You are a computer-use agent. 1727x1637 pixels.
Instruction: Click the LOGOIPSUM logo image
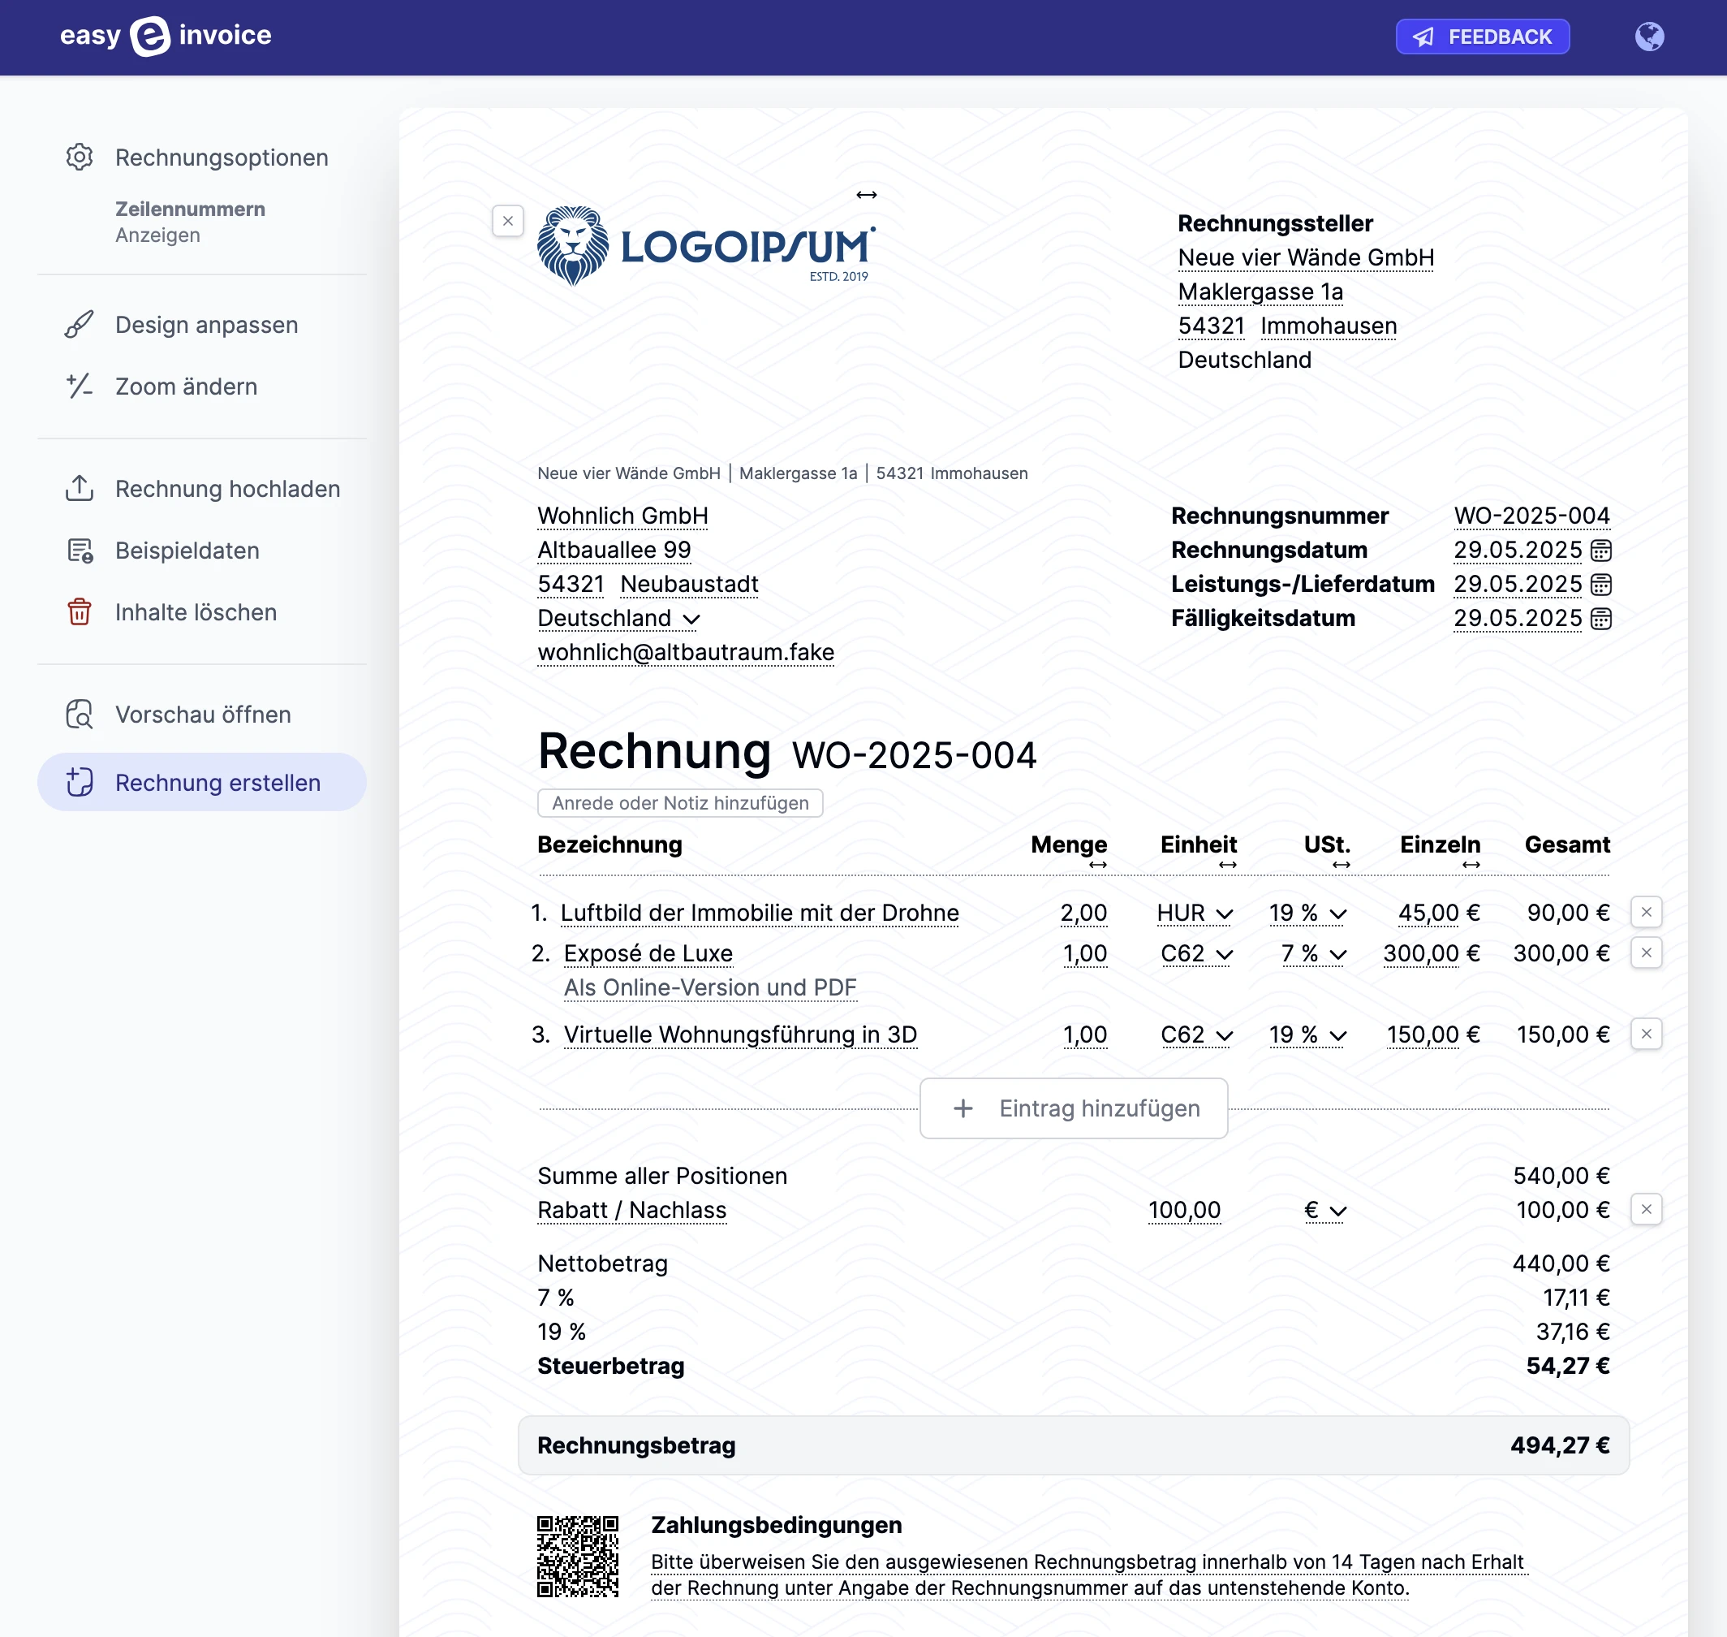click(x=705, y=246)
